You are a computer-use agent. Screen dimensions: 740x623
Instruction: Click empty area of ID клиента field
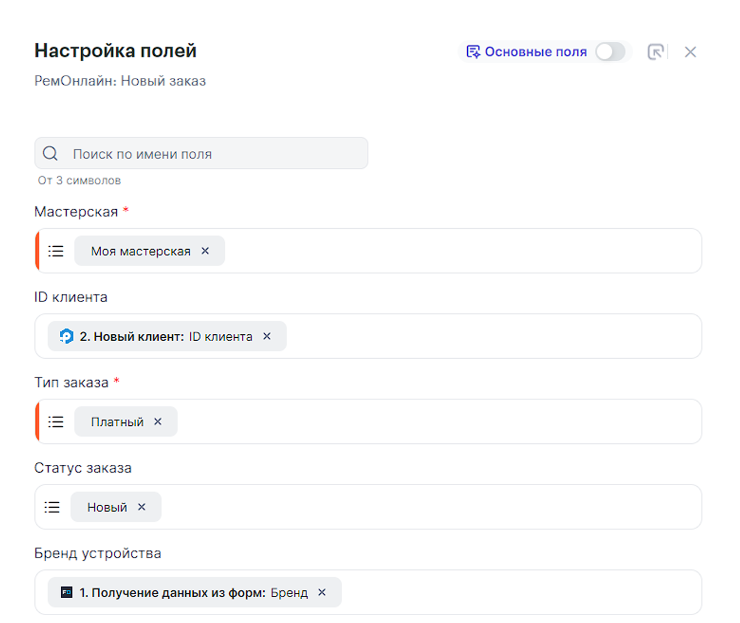coord(480,337)
